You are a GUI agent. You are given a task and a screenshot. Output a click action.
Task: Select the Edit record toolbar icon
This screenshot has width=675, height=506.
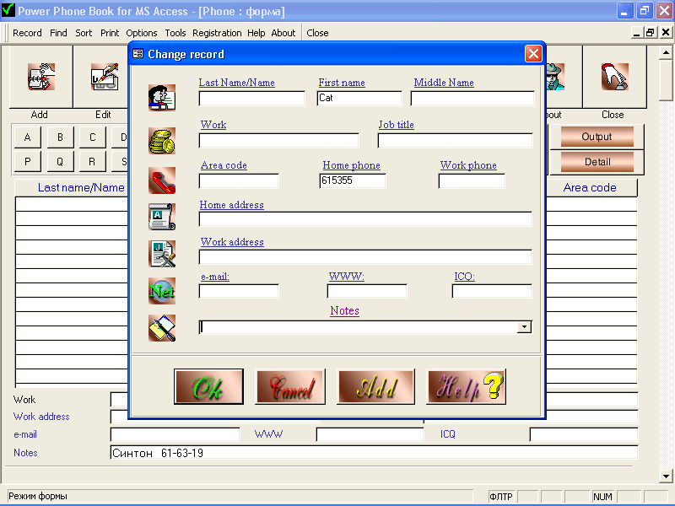[103, 76]
